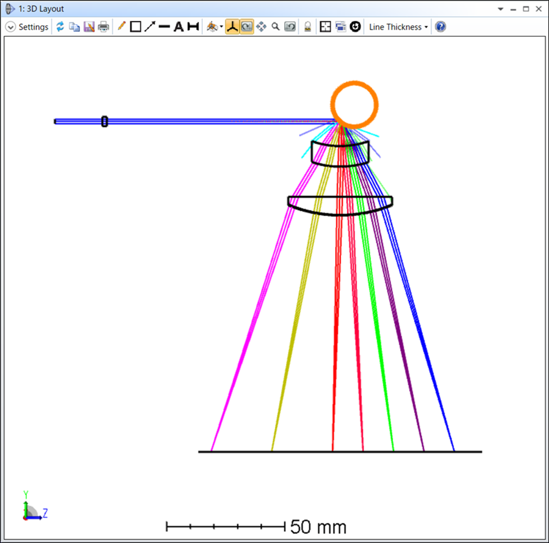Toggle the highlighted rotate mode button
Screen dimensions: 549x543
(247, 26)
